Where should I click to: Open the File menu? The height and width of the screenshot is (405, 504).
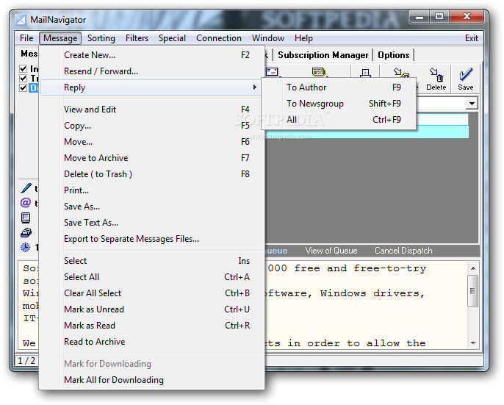click(26, 38)
